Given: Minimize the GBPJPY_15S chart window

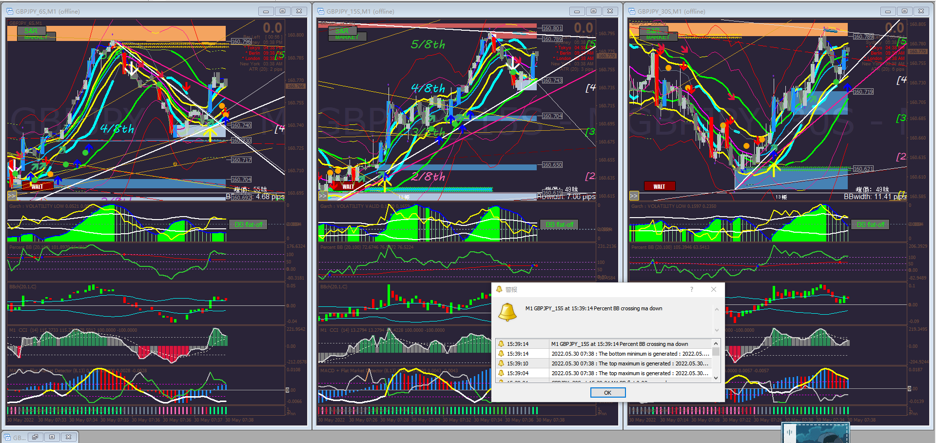Looking at the screenshot, I should (x=577, y=11).
